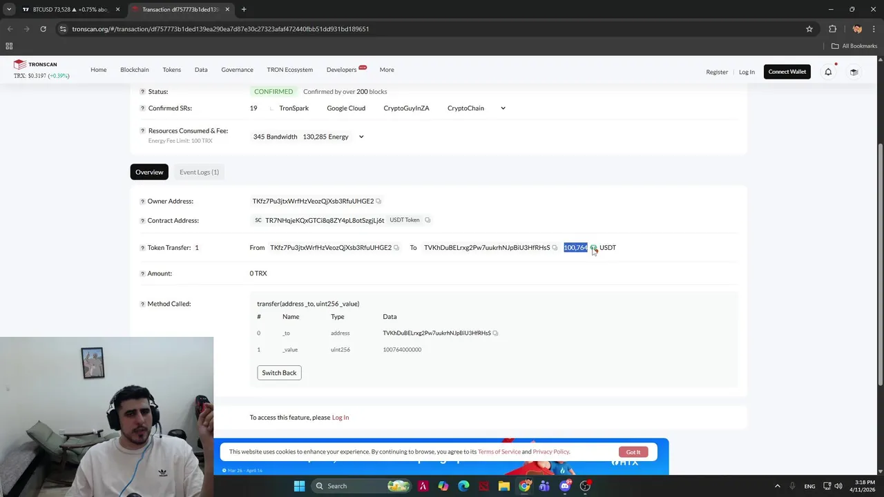This screenshot has width=884, height=497.
Task: Open the TronSpark SR link
Action: (294, 108)
